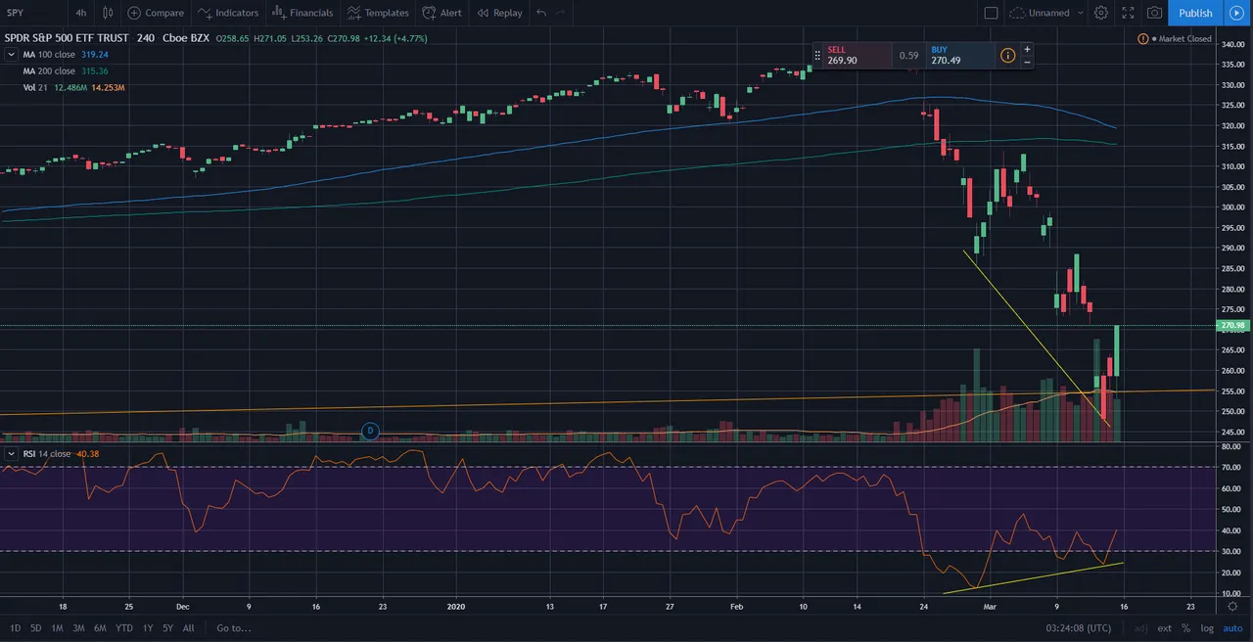Click the 270.98 current price label
Screen dimensions: 1253x642
[1232, 325]
